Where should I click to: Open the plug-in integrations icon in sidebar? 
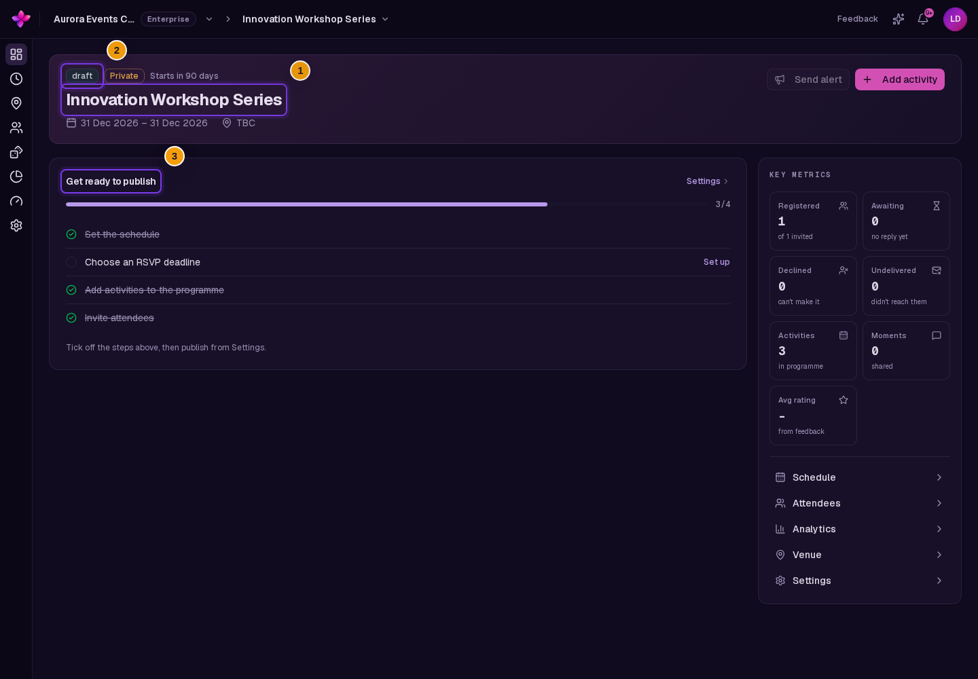[16, 152]
